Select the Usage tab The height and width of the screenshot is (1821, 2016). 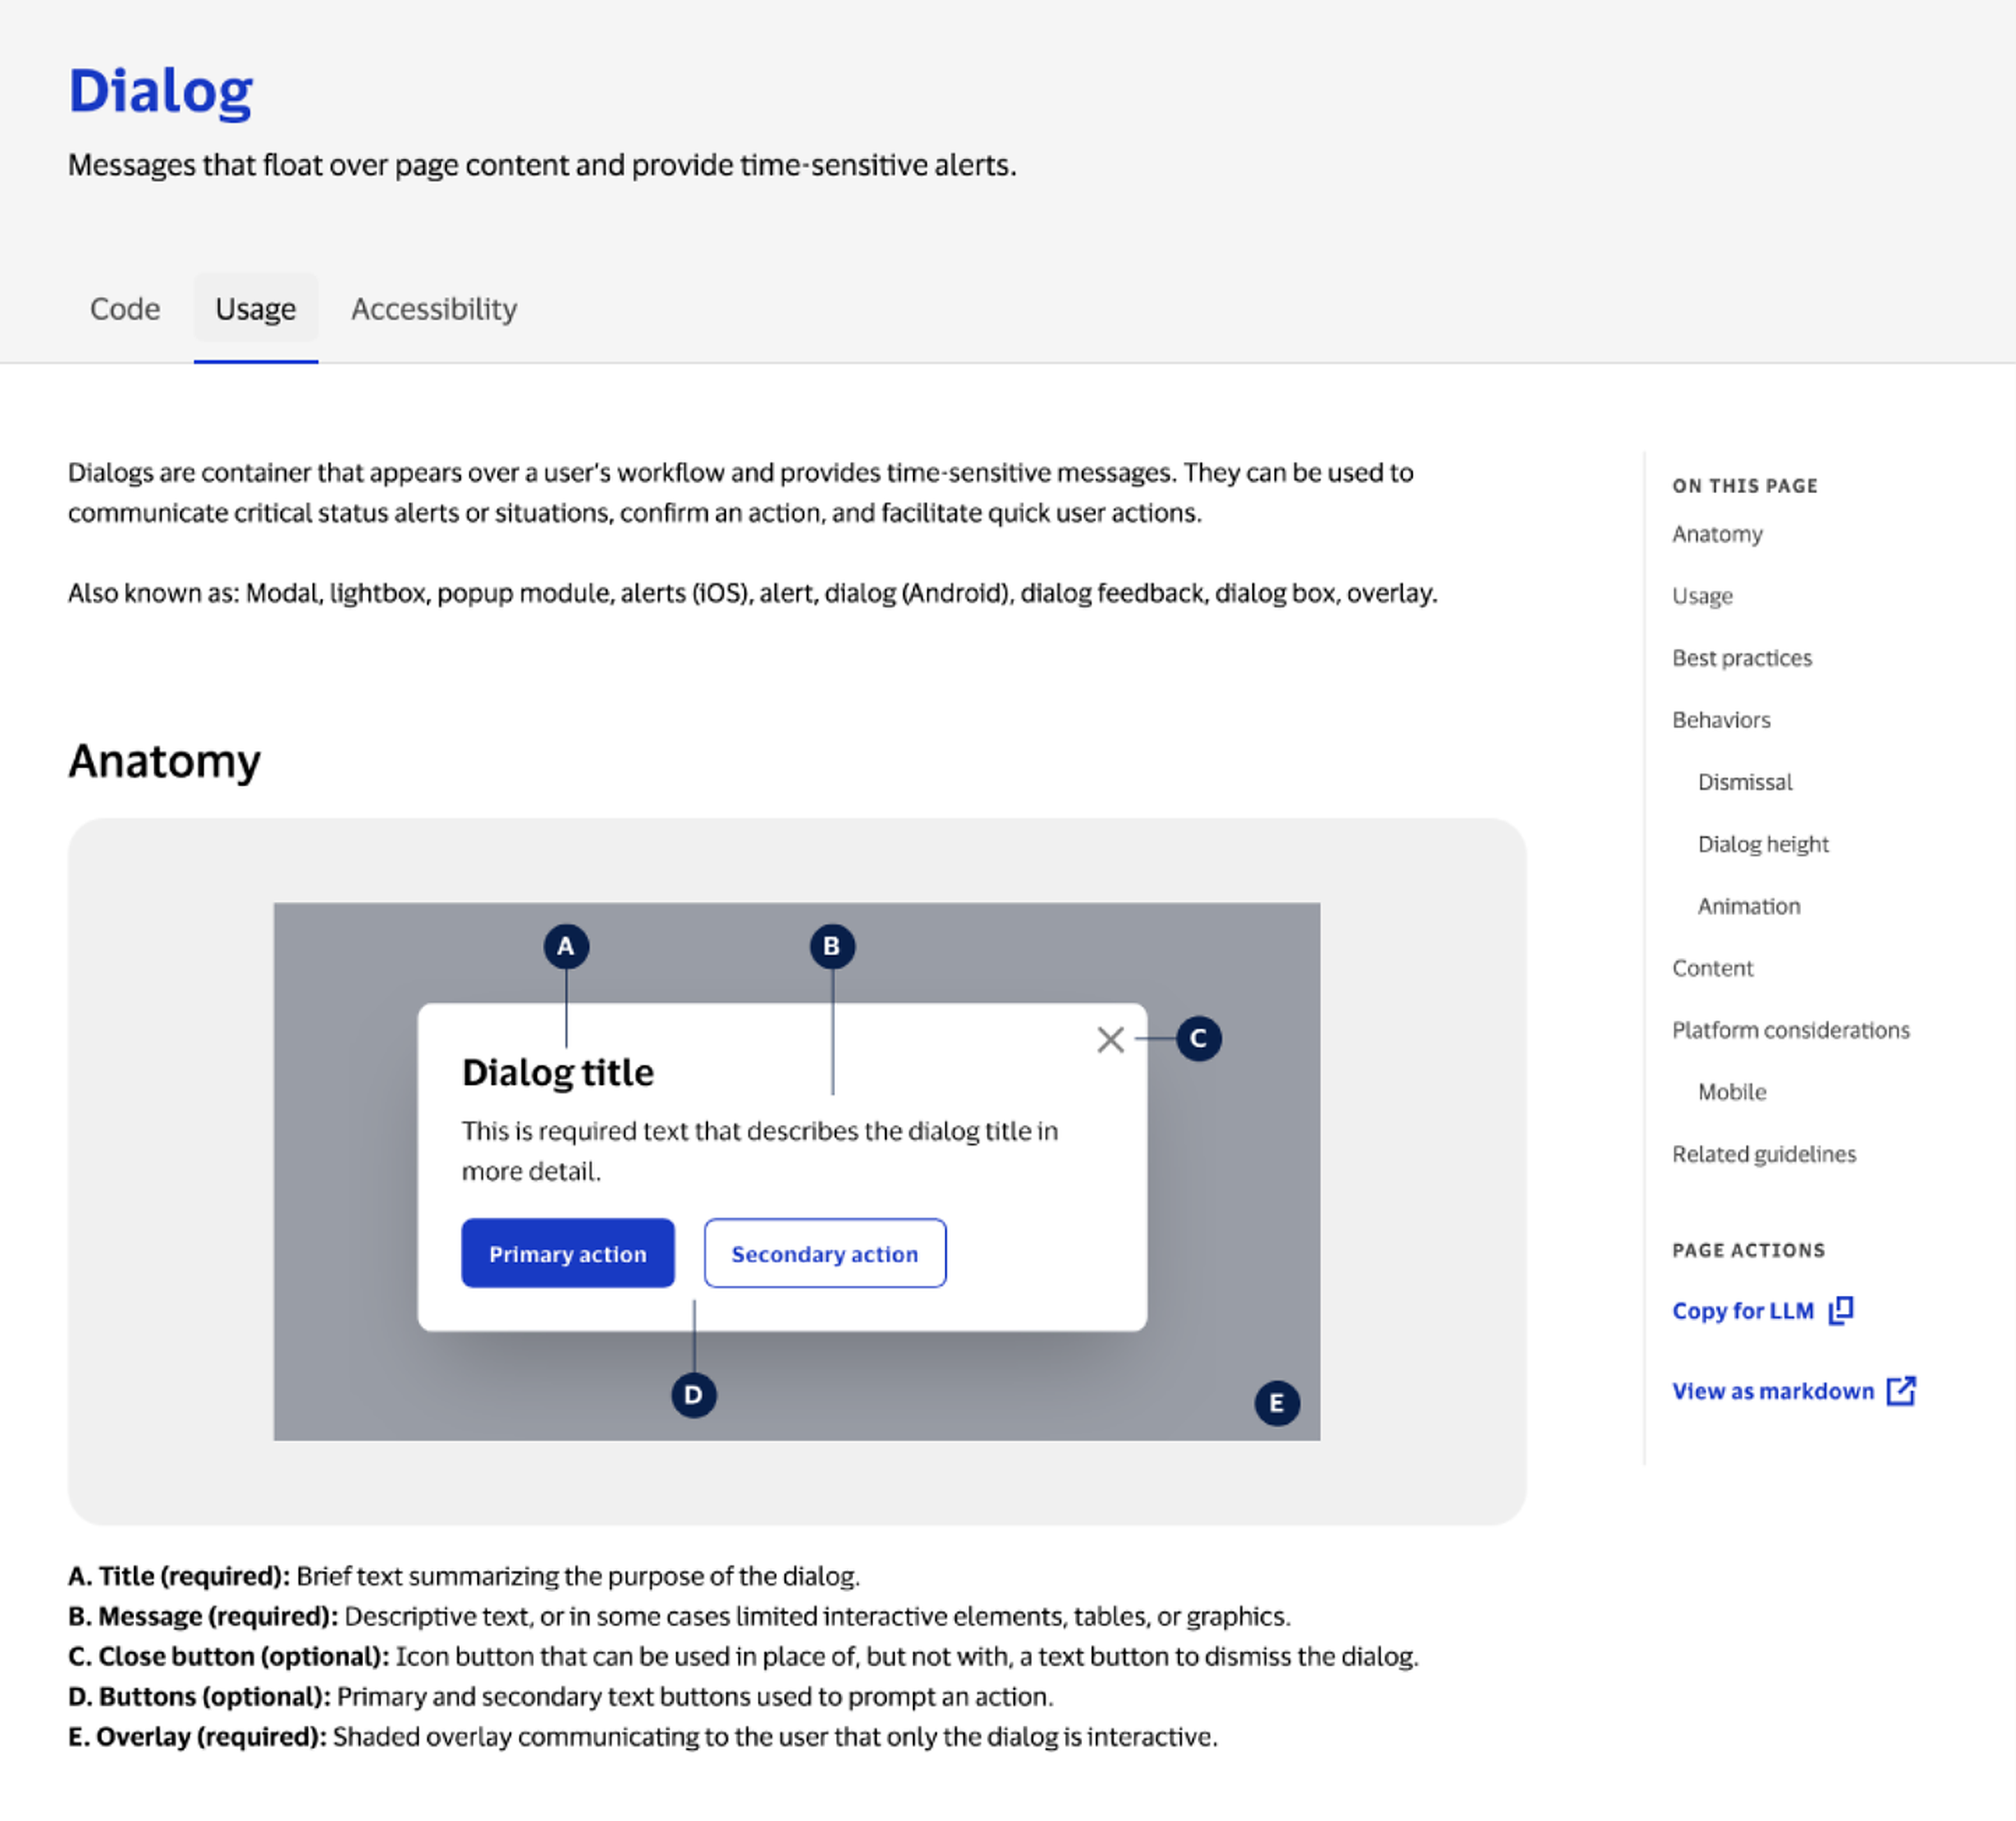coord(256,309)
